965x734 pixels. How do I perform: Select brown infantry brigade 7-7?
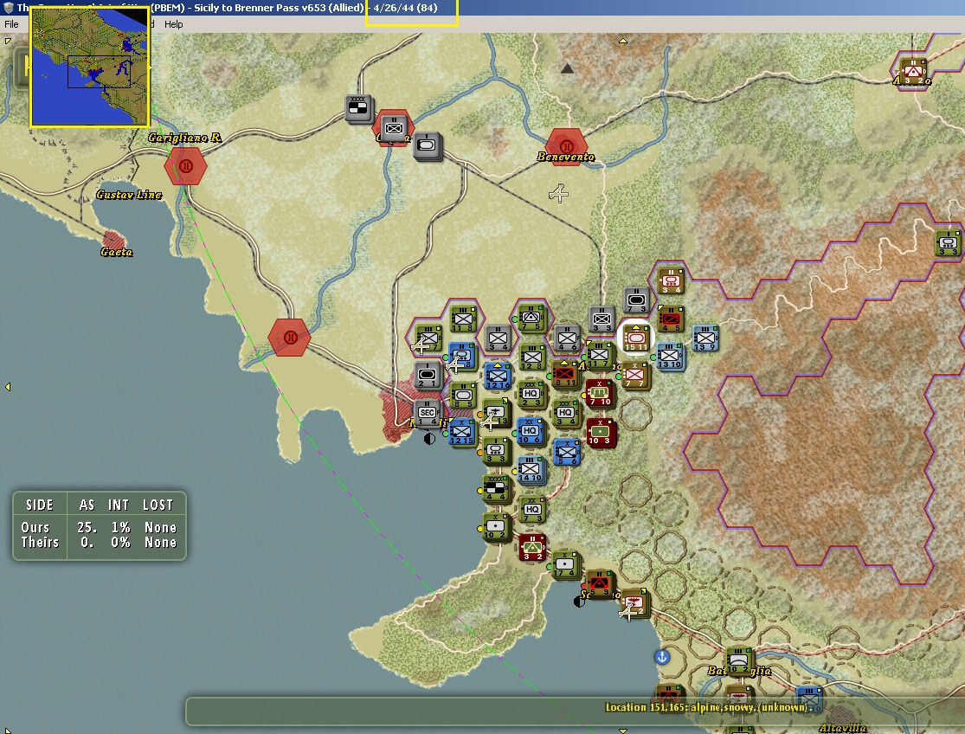[x=635, y=374]
